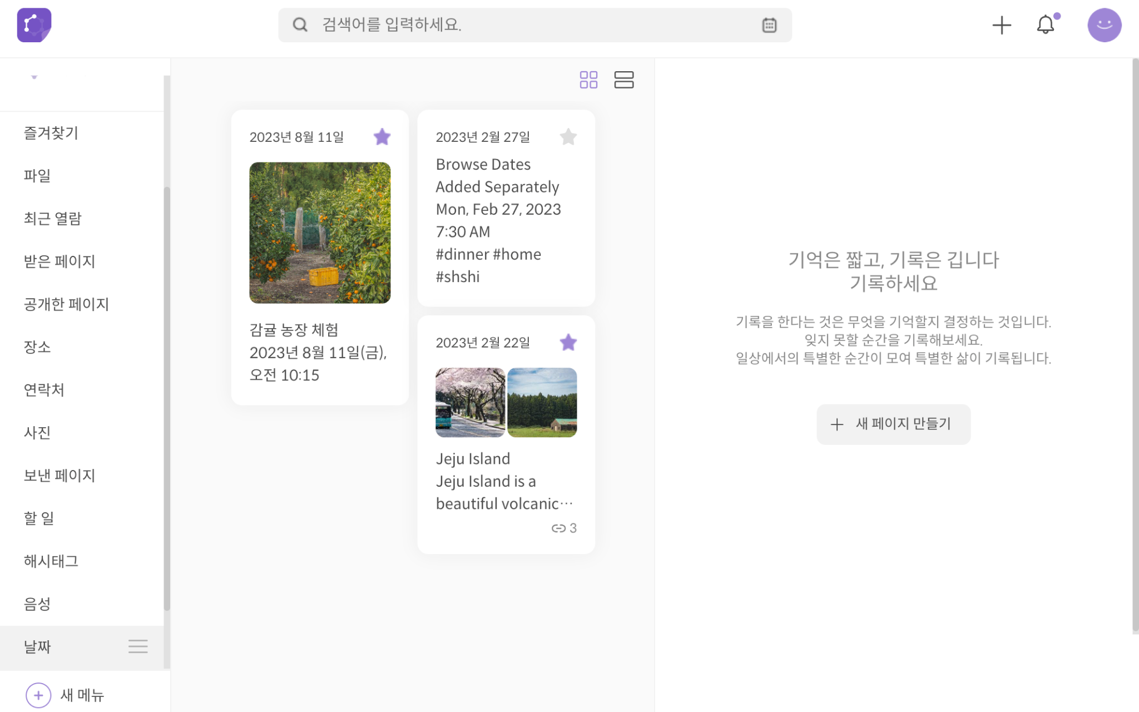Open the tangerine farm photo thumbnail
The height and width of the screenshot is (712, 1139).
(320, 233)
